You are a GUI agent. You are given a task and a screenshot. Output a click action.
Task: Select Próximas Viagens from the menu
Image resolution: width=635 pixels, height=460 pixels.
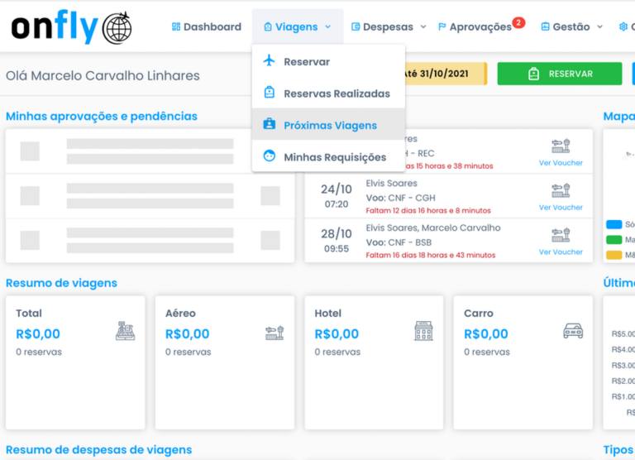pos(330,126)
